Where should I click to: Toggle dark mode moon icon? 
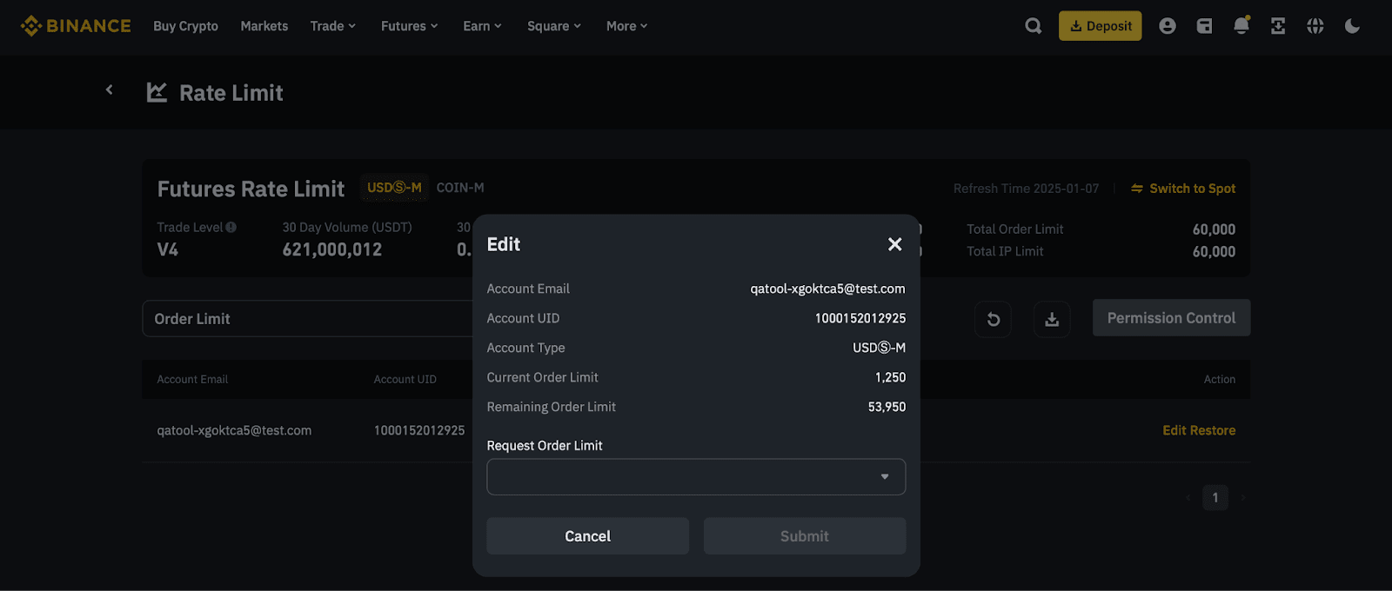(x=1352, y=26)
